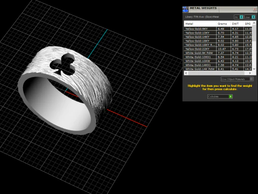Click the green arrow on Calculate
Viewport: 258px width, 194px height.
click(x=231, y=96)
